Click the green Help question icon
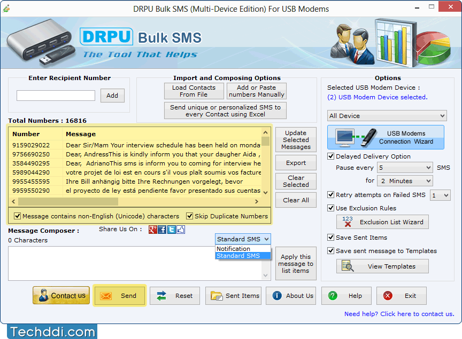 click(x=333, y=295)
